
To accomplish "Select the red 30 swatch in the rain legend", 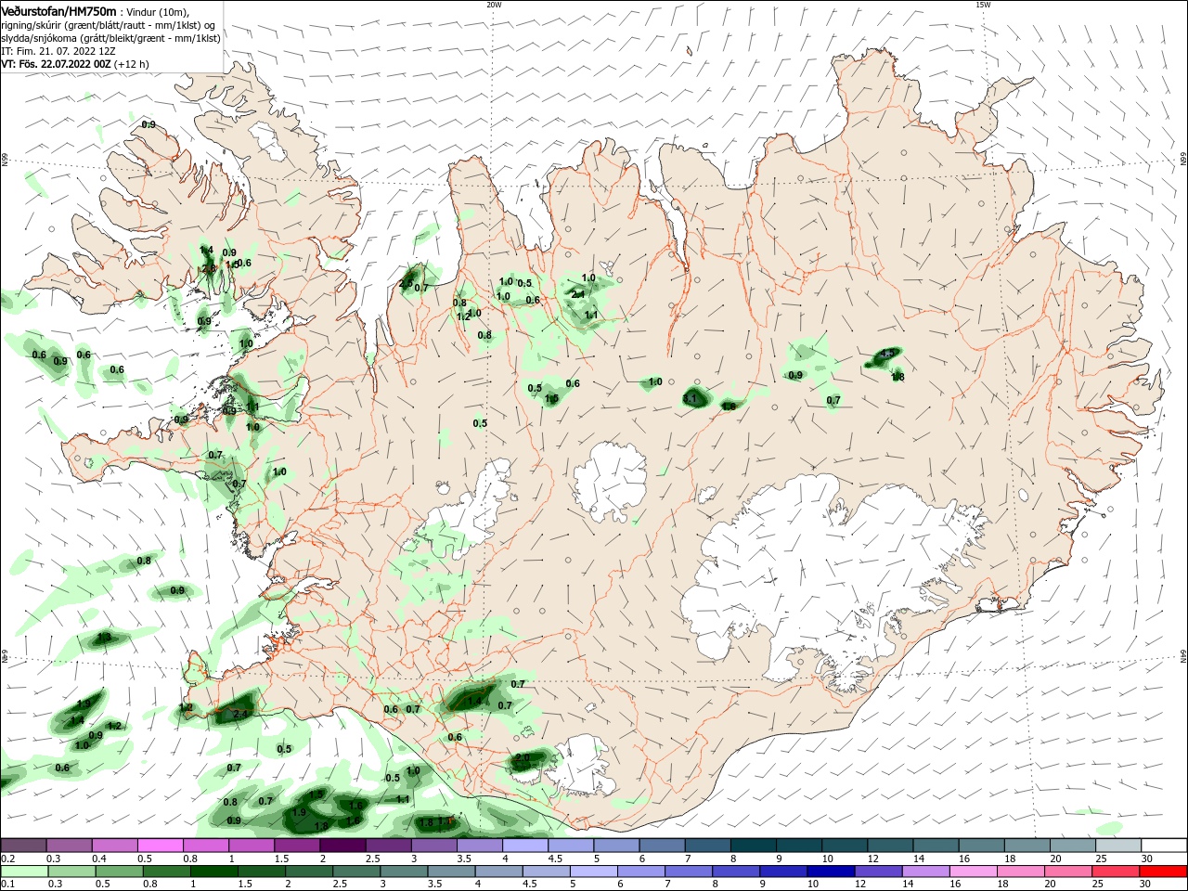I will tap(1163, 872).
